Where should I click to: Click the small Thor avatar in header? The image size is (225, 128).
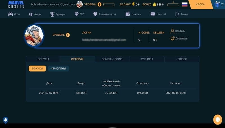(x=80, y=5)
